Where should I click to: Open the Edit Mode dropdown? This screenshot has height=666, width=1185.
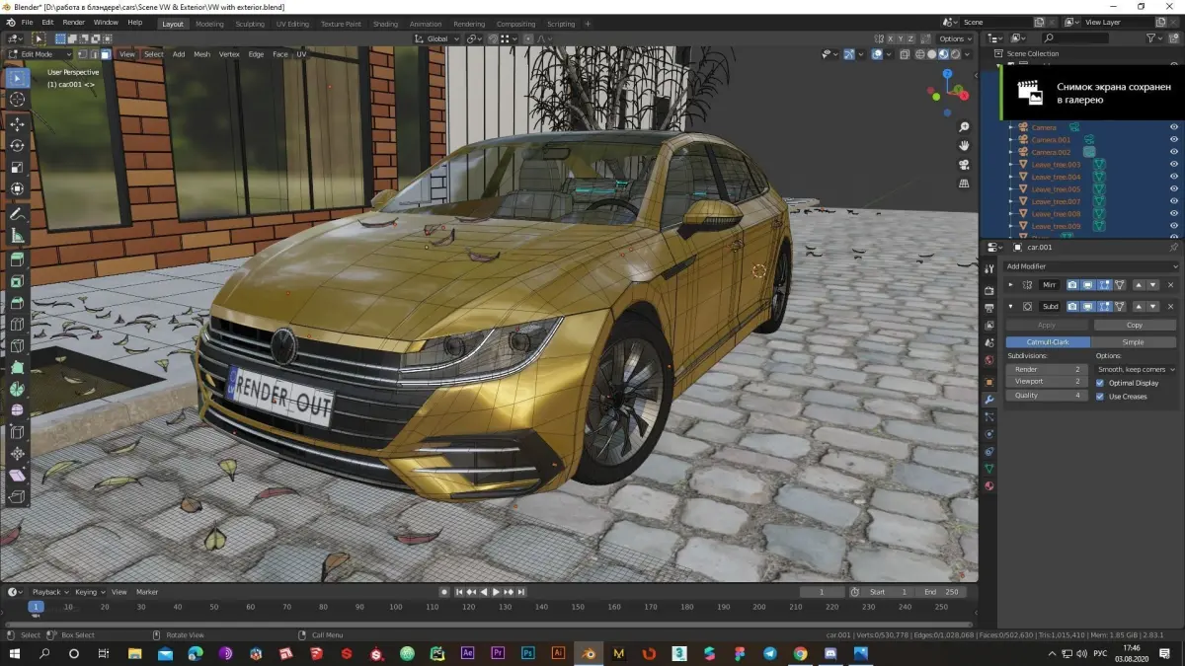click(x=39, y=54)
